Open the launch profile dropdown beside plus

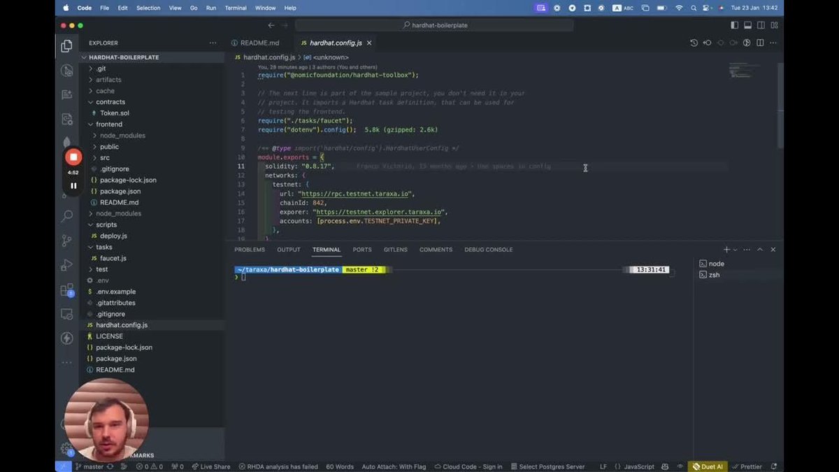point(734,250)
